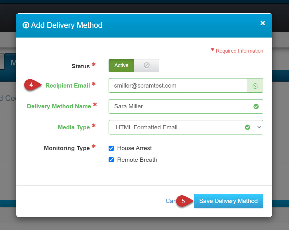Click the @ icon beside the email field

point(255,86)
